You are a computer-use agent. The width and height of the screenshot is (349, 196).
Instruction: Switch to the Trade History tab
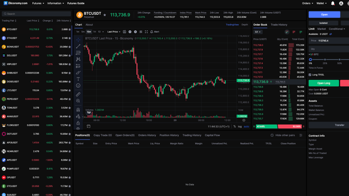279,25
